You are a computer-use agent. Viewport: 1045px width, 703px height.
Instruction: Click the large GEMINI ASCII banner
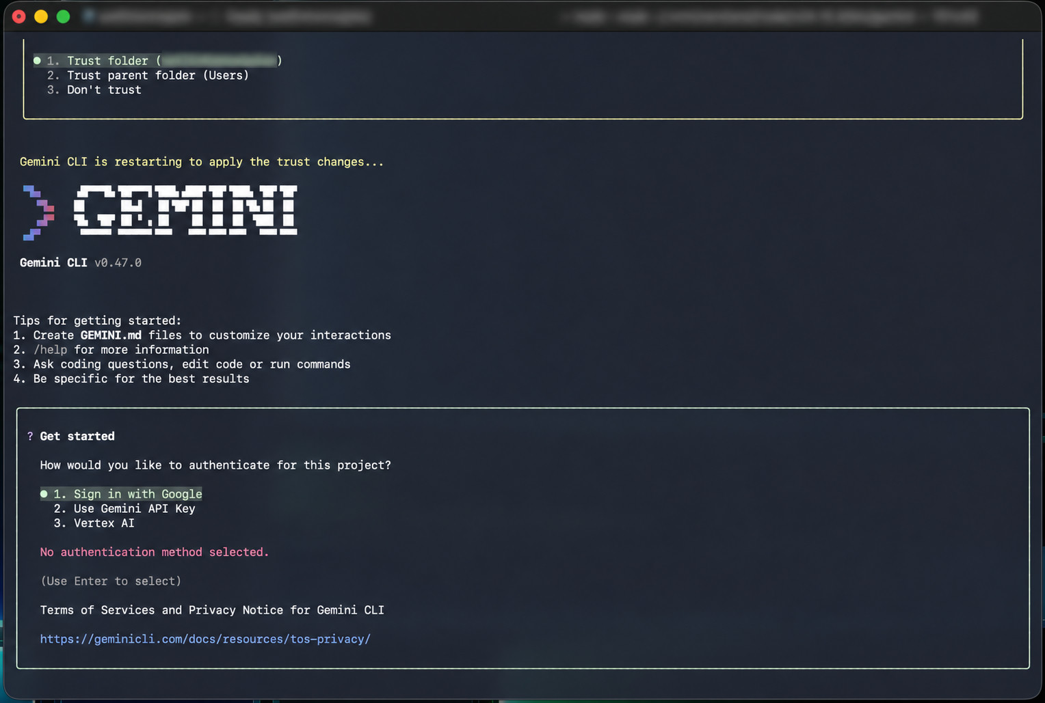click(x=185, y=210)
